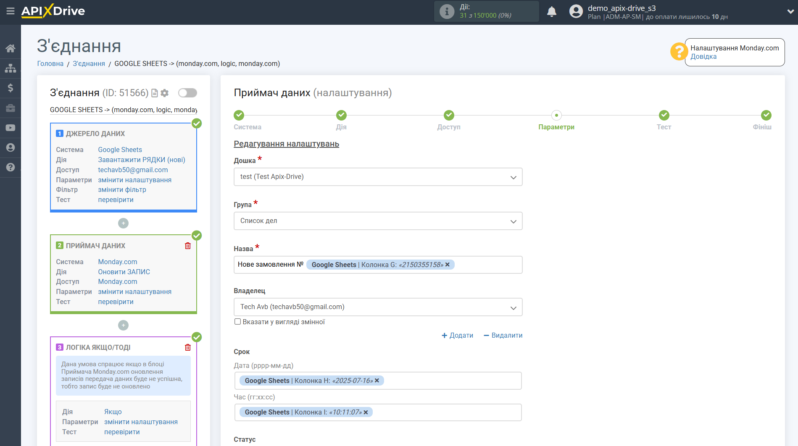Click the connection name text field
798x446 pixels.
[124, 110]
